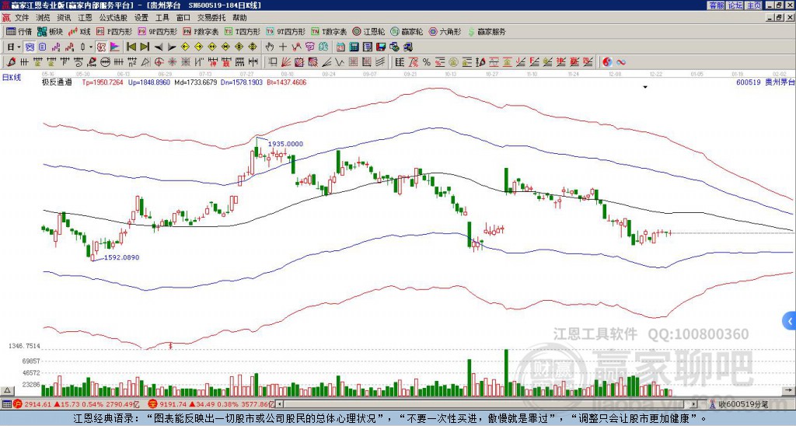
Task: Click the 主页 homepage button
Action: click(x=754, y=5)
